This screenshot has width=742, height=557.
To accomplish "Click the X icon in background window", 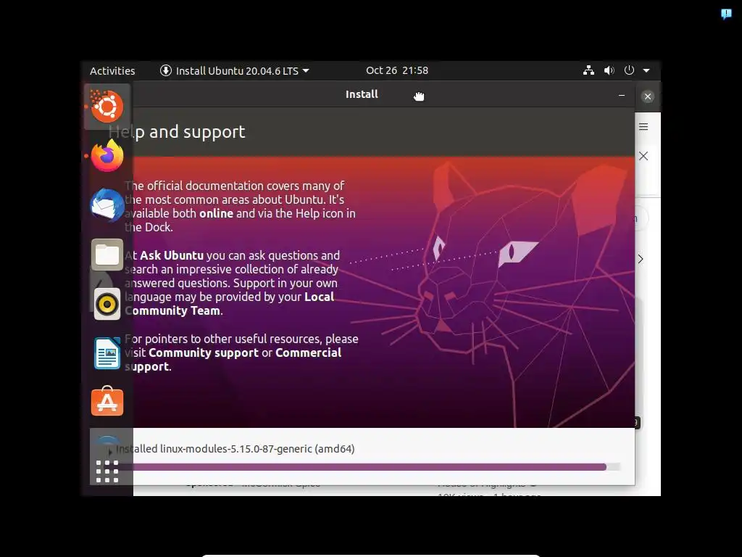I will point(643,156).
